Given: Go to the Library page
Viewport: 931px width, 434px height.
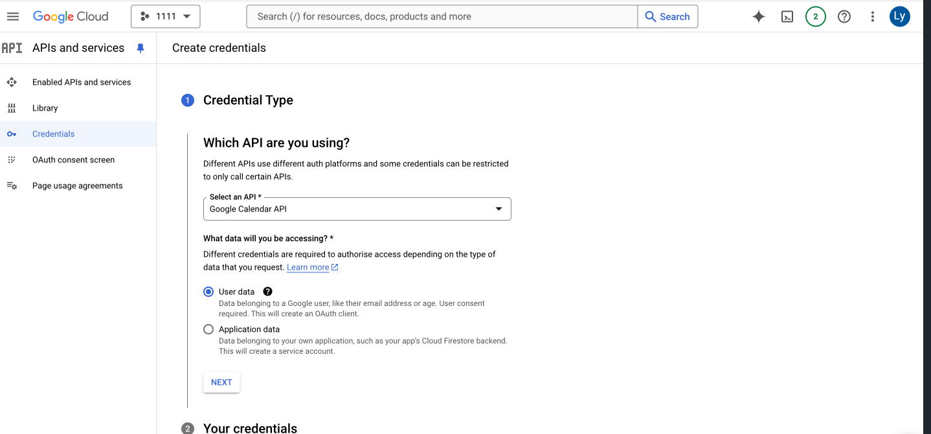Looking at the screenshot, I should click(45, 108).
